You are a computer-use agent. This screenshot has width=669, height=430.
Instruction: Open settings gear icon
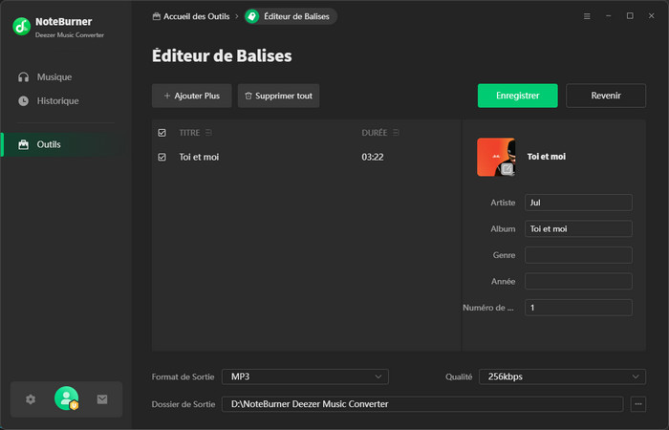pos(31,399)
